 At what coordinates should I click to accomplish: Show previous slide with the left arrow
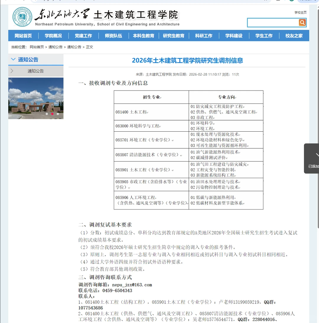(x=13, y=98)
